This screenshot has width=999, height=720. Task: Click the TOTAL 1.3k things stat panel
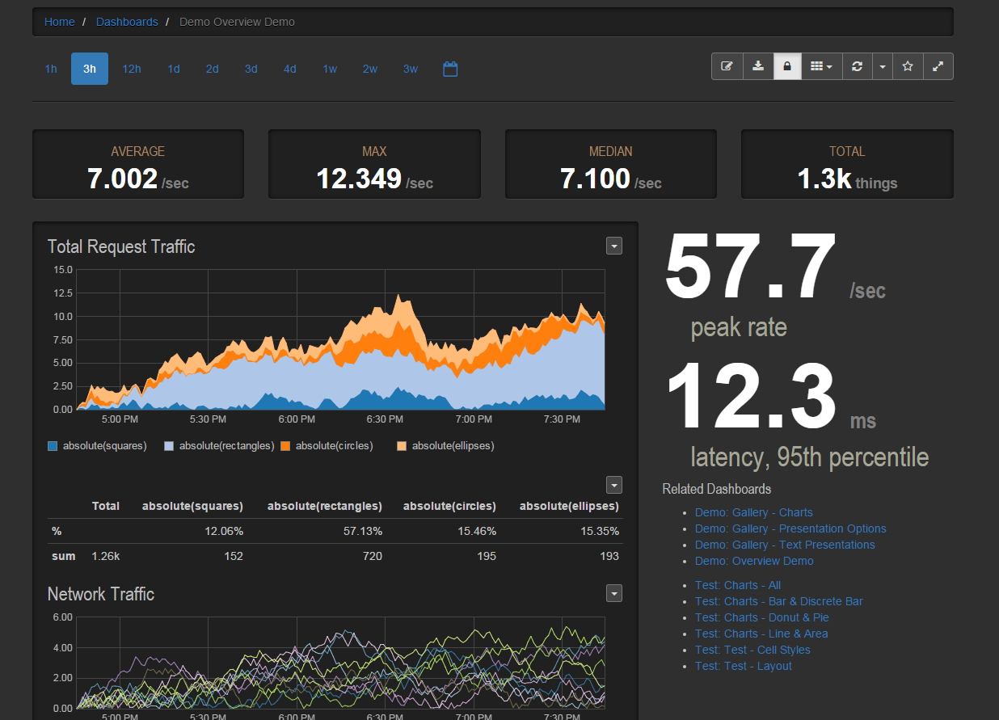pos(847,164)
